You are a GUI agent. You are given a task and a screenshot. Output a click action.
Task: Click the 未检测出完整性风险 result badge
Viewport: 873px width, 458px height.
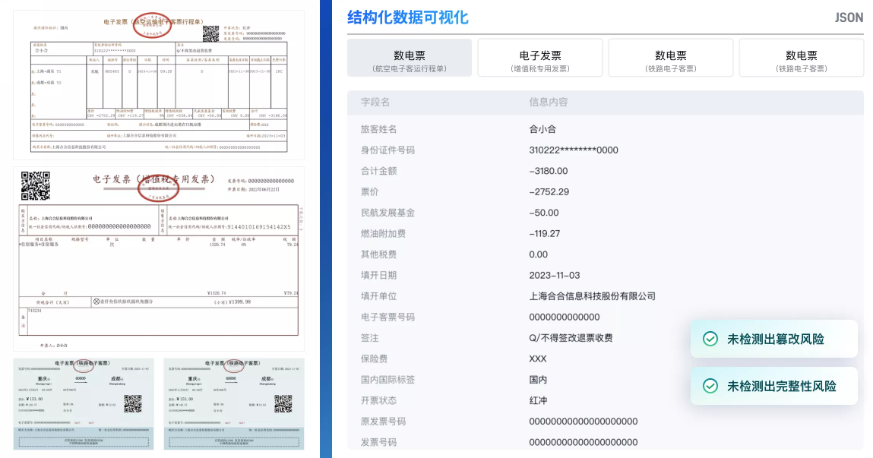click(x=775, y=386)
